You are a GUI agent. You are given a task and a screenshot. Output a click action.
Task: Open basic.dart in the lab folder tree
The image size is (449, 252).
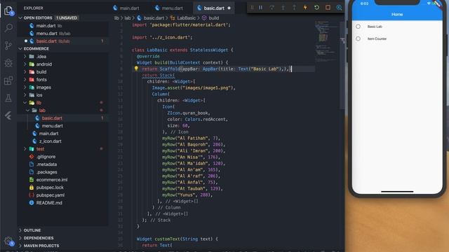click(52, 118)
